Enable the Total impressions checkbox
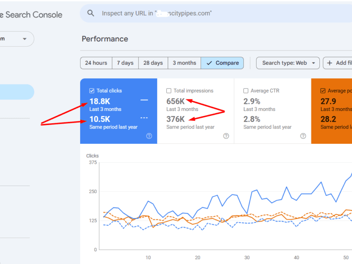The height and width of the screenshot is (264, 352). coord(169,91)
